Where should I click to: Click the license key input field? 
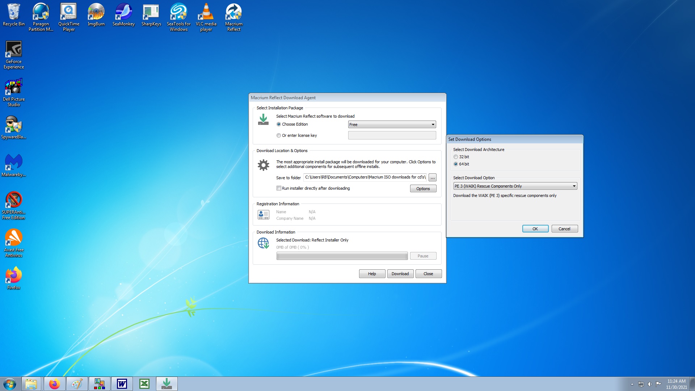click(x=392, y=135)
